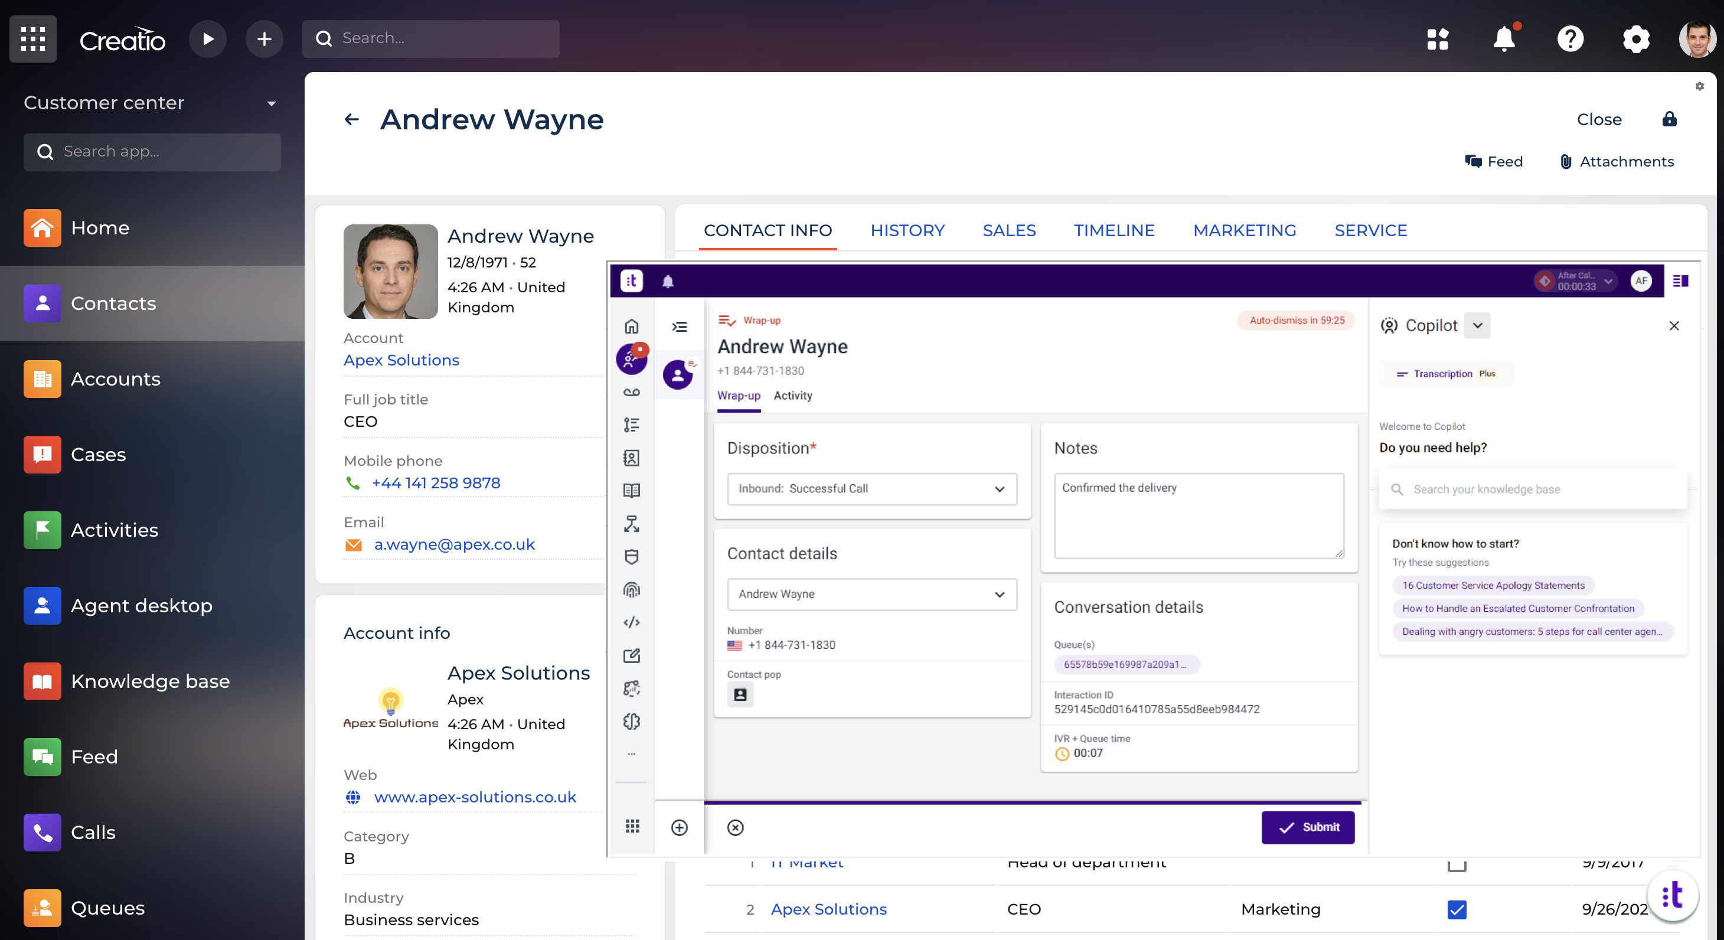Viewport: 1724px width, 940px height.
Task: Open the Feed button at top right
Action: point(1493,161)
